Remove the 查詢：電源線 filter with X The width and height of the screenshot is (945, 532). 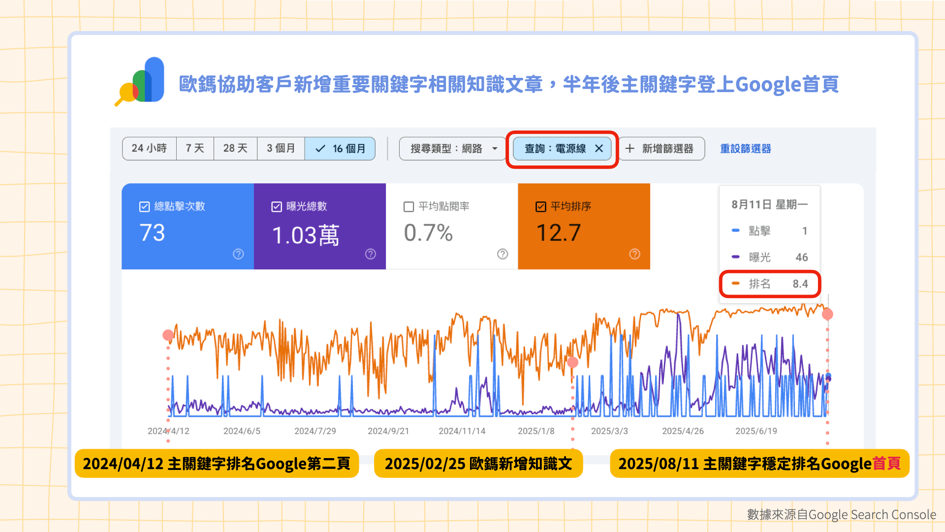(599, 148)
